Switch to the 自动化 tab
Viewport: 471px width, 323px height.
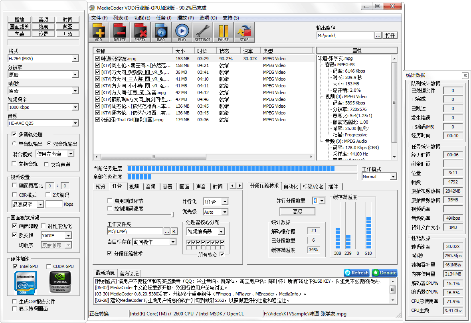pyautogui.click(x=291, y=186)
